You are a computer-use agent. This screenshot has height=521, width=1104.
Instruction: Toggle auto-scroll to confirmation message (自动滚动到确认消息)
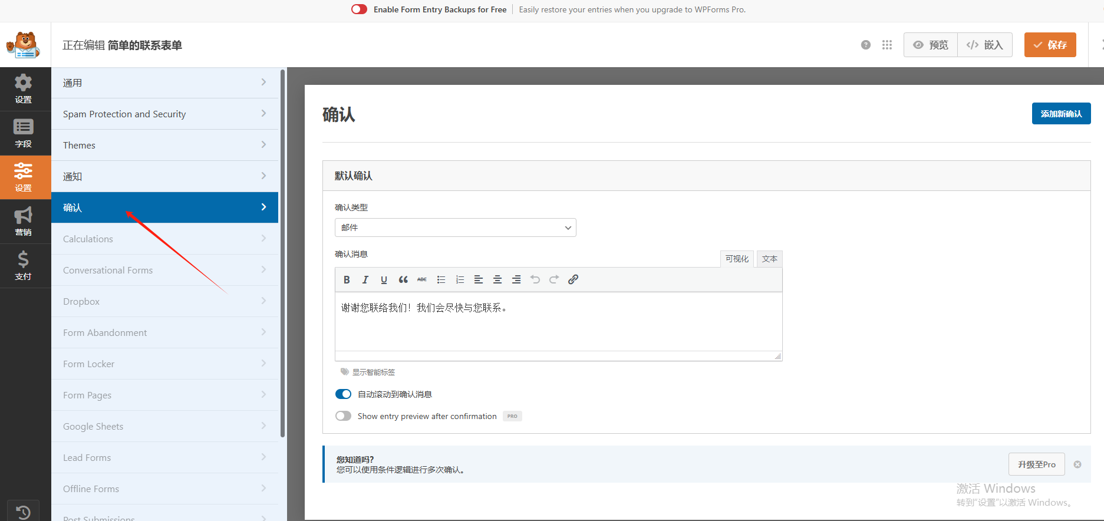point(343,394)
